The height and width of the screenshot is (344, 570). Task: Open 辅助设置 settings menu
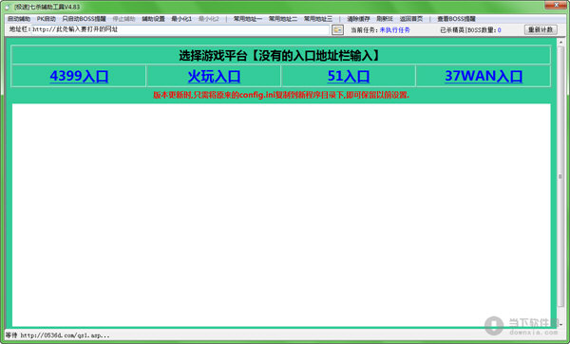153,19
